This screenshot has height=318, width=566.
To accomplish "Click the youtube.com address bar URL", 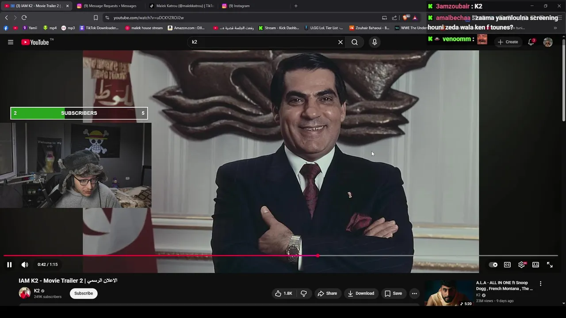I will coord(149,18).
